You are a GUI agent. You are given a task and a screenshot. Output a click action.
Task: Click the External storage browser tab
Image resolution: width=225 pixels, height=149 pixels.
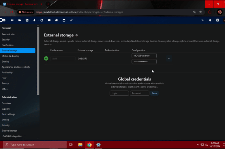pyautogui.click(x=22, y=4)
